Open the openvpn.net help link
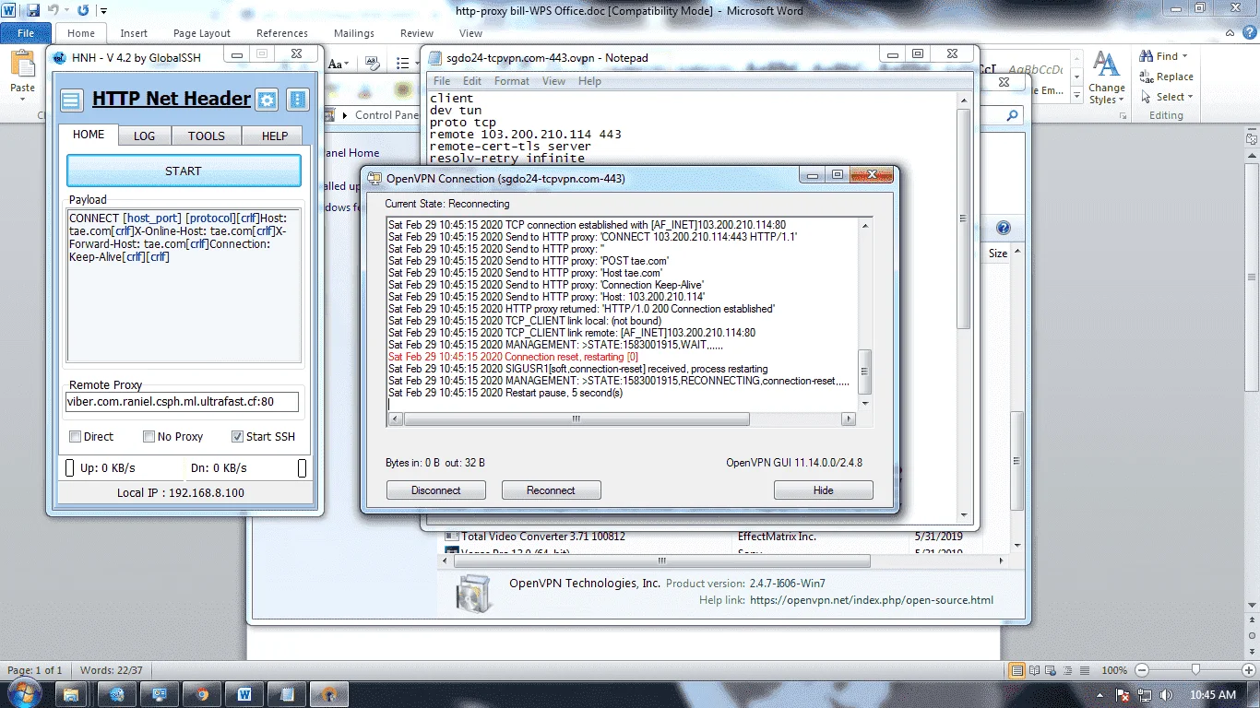Viewport: 1260px width, 708px height. pos(872,600)
